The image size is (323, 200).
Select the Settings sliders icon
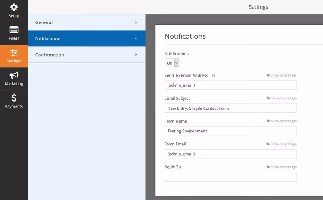(x=14, y=53)
